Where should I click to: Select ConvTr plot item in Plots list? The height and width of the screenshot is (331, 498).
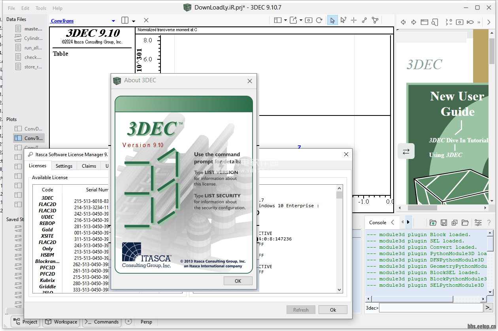pos(29,138)
